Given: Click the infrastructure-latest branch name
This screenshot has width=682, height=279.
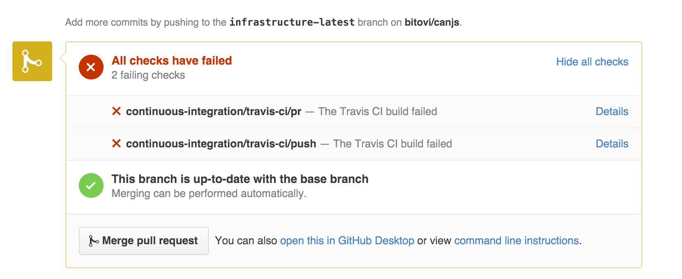Looking at the screenshot, I should 292,22.
